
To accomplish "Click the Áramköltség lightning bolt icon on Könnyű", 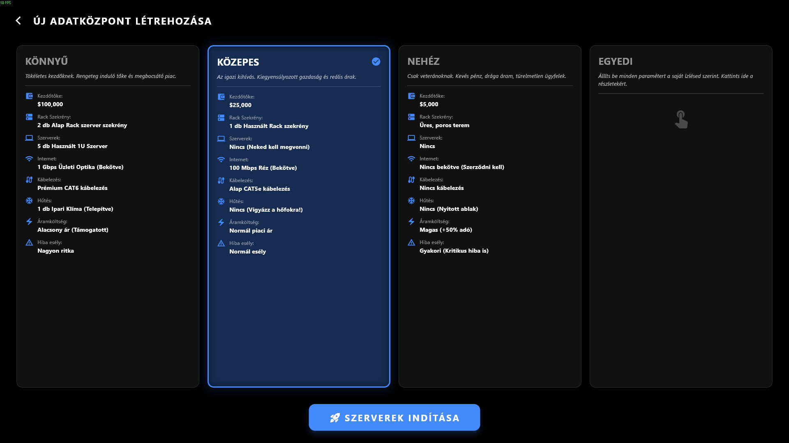I will click(x=29, y=221).
